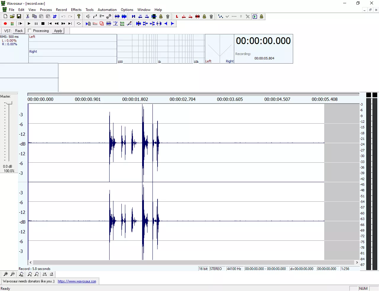This screenshot has height=291, width=379.
Task: Go to next loop point with red right arrow
Action: (191, 17)
